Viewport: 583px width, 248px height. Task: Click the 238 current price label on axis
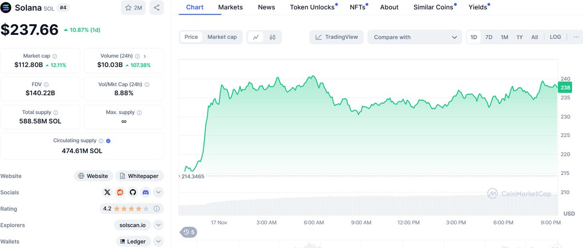pos(565,88)
